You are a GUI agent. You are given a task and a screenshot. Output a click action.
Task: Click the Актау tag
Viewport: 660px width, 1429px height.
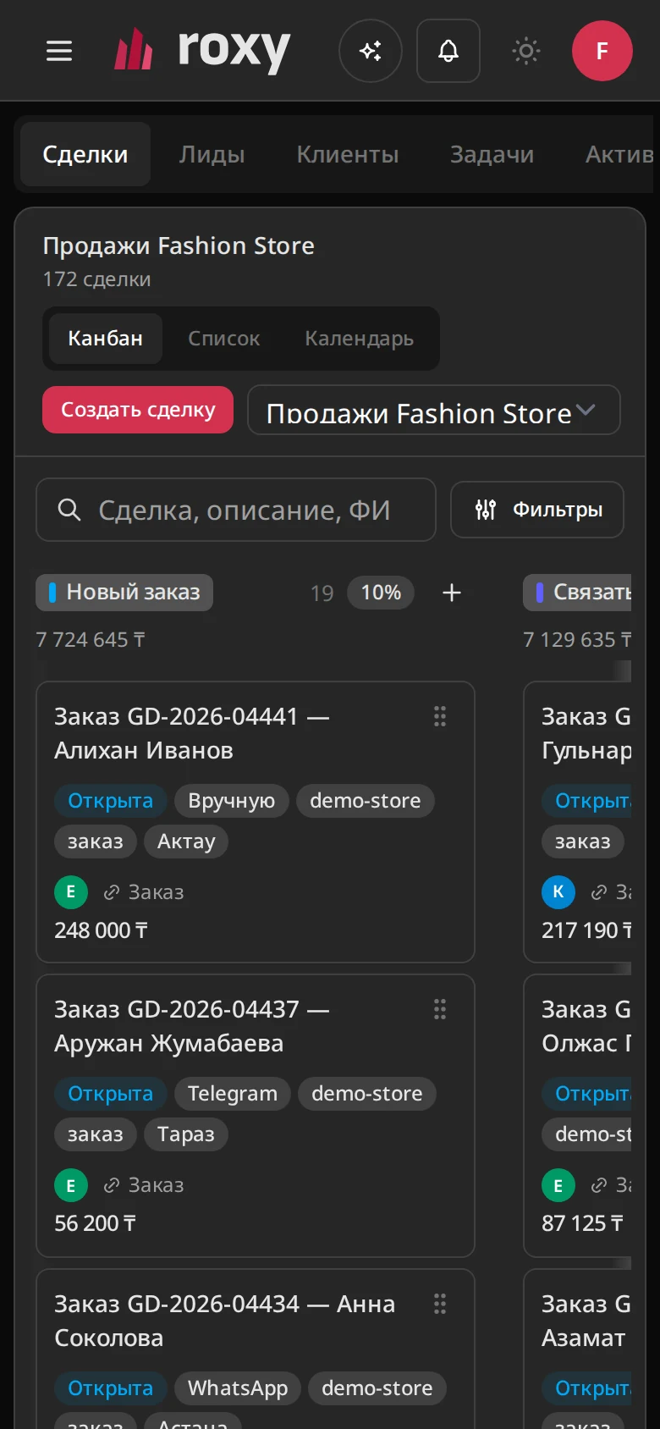pyautogui.click(x=186, y=841)
